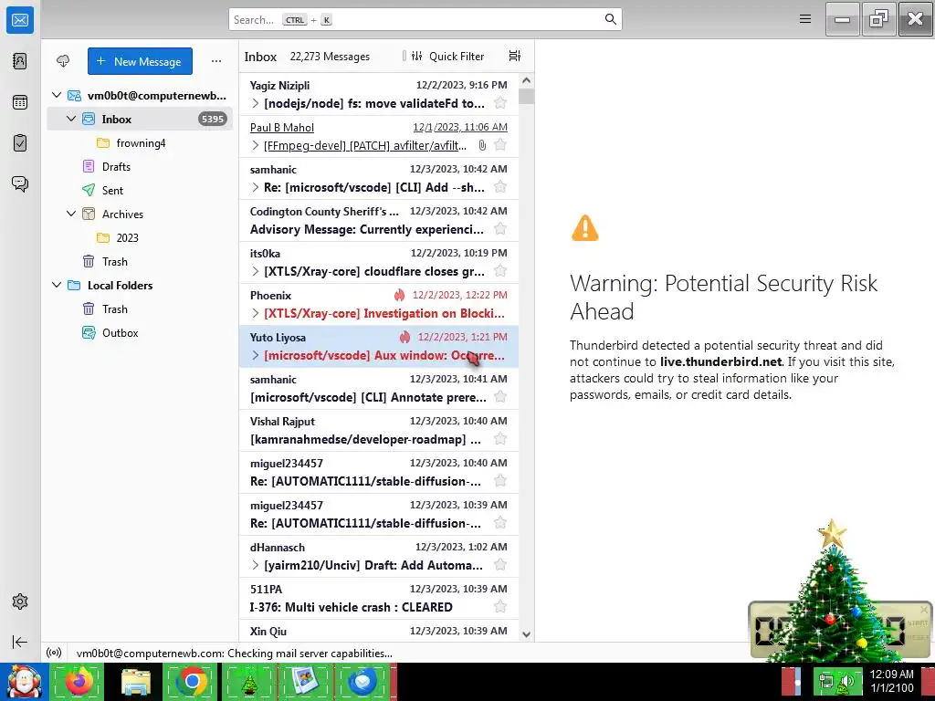The width and height of the screenshot is (935, 701).
Task: Expand the Paul B Mahol FFmpeg thread
Action: tap(256, 145)
